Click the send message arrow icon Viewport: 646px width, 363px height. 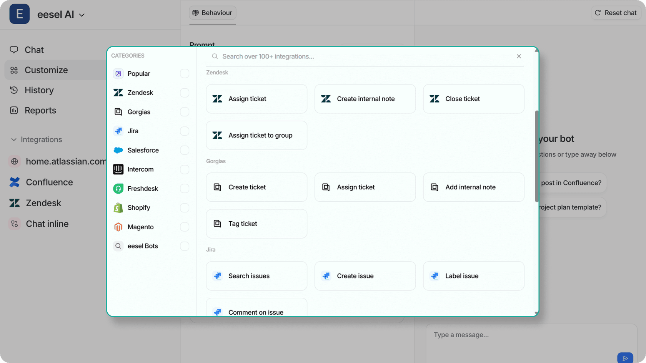[625, 358]
